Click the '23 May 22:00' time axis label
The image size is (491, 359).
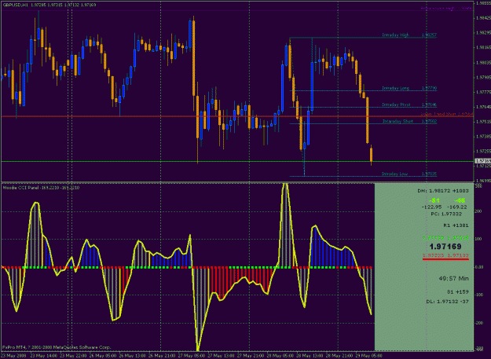73,356
